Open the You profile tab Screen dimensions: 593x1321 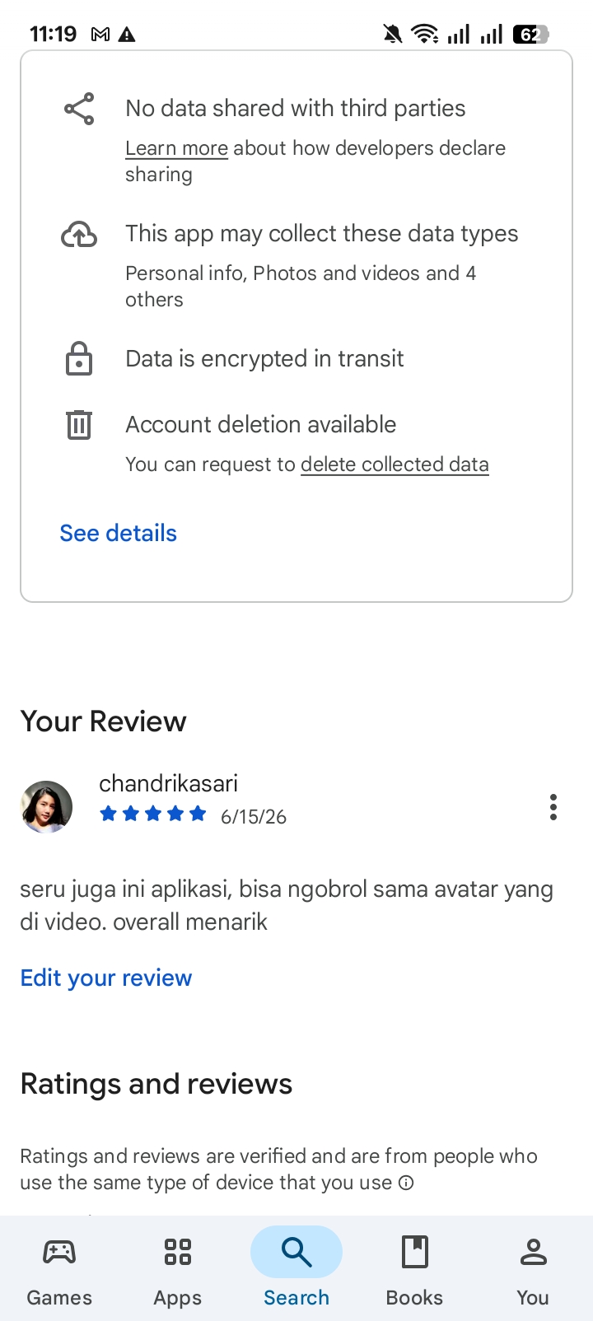533,1268
